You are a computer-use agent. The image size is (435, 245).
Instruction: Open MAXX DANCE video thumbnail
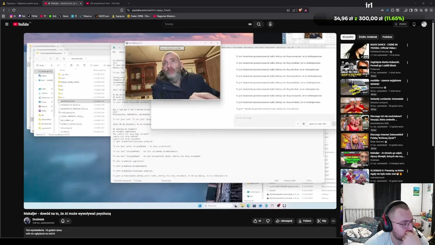(355, 51)
